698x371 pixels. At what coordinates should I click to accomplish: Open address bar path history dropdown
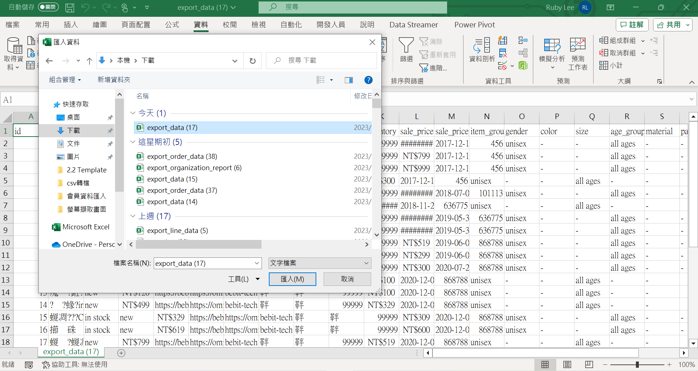(x=235, y=61)
